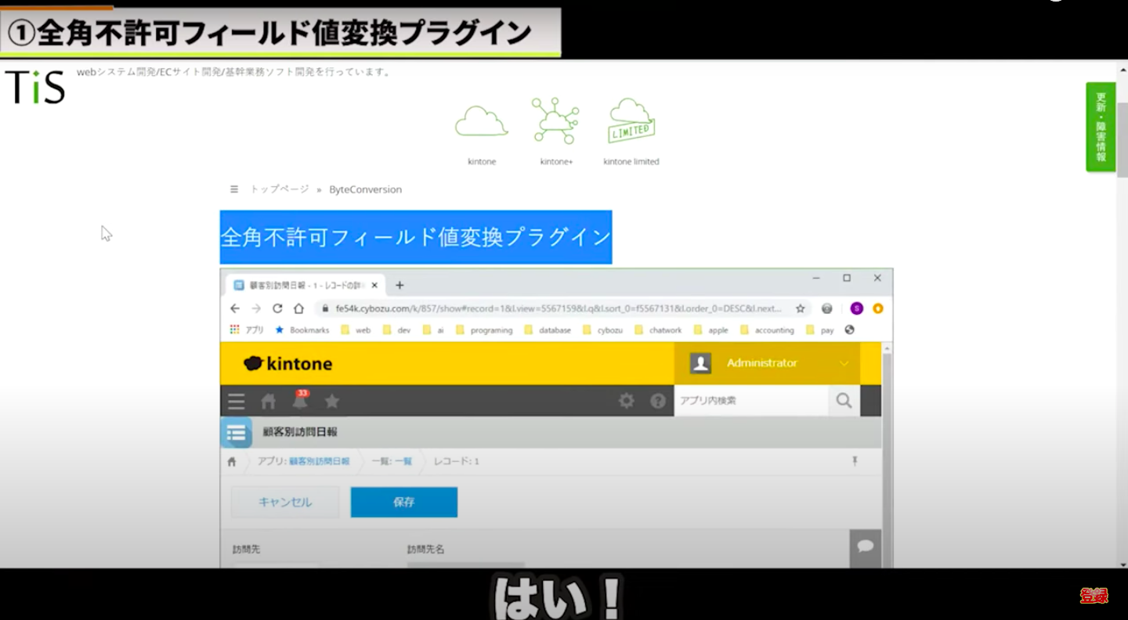Expand the Administrator user dropdown
1128x620 pixels.
tap(844, 363)
